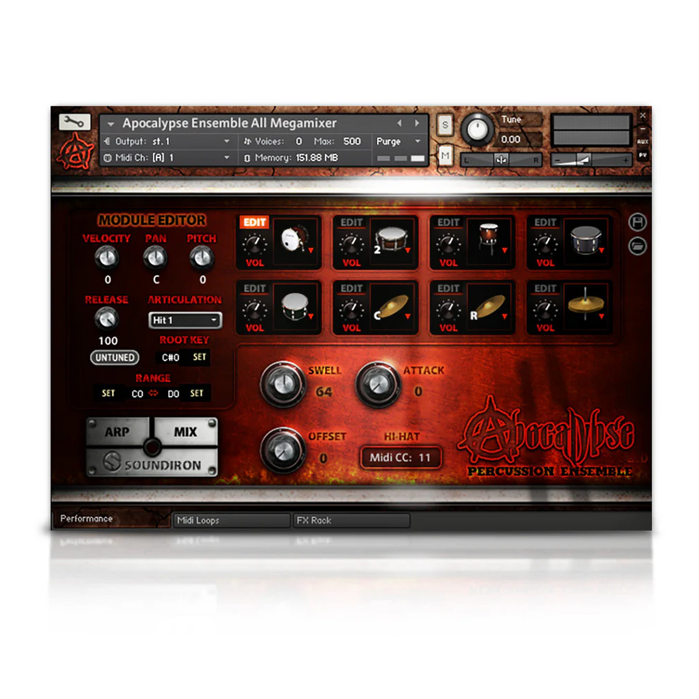The width and height of the screenshot is (699, 699).
Task: Click the wrench settings icon
Action: (x=74, y=122)
